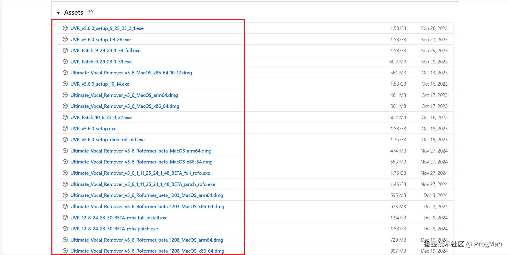Screen dimensions: 509x255
Task: Click the Assets heading
Action: pyautogui.click(x=74, y=13)
